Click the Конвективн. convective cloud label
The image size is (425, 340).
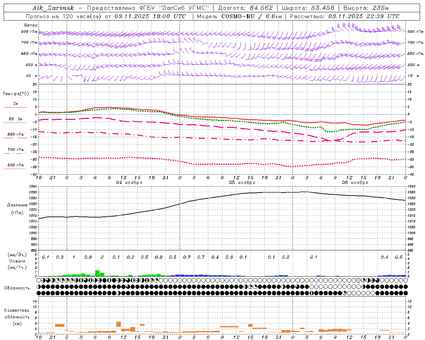pyautogui.click(x=17, y=310)
